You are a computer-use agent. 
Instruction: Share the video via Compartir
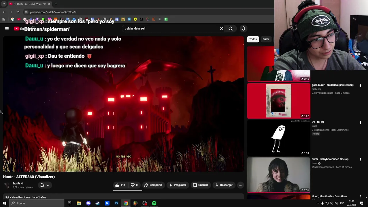pos(153,185)
